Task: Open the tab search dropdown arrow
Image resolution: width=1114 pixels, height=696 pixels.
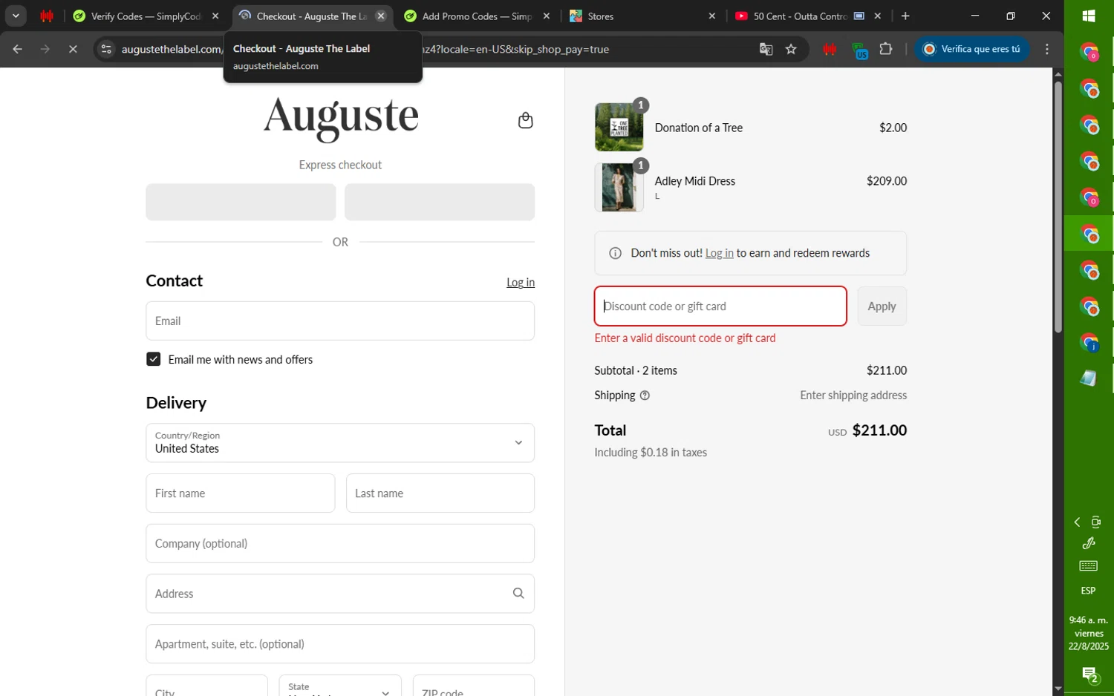Action: coord(16,16)
